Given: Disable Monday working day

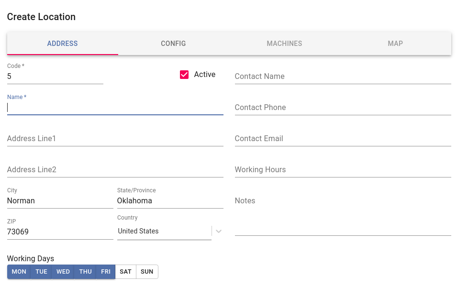Looking at the screenshot, I should [19, 271].
